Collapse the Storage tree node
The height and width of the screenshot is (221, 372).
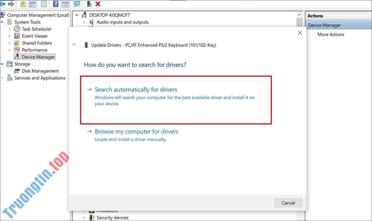[x=2, y=64]
